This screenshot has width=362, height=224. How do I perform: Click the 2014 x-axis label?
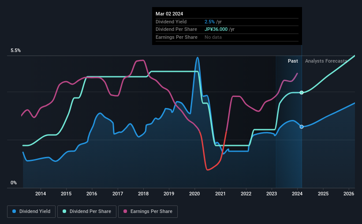tap(41, 194)
